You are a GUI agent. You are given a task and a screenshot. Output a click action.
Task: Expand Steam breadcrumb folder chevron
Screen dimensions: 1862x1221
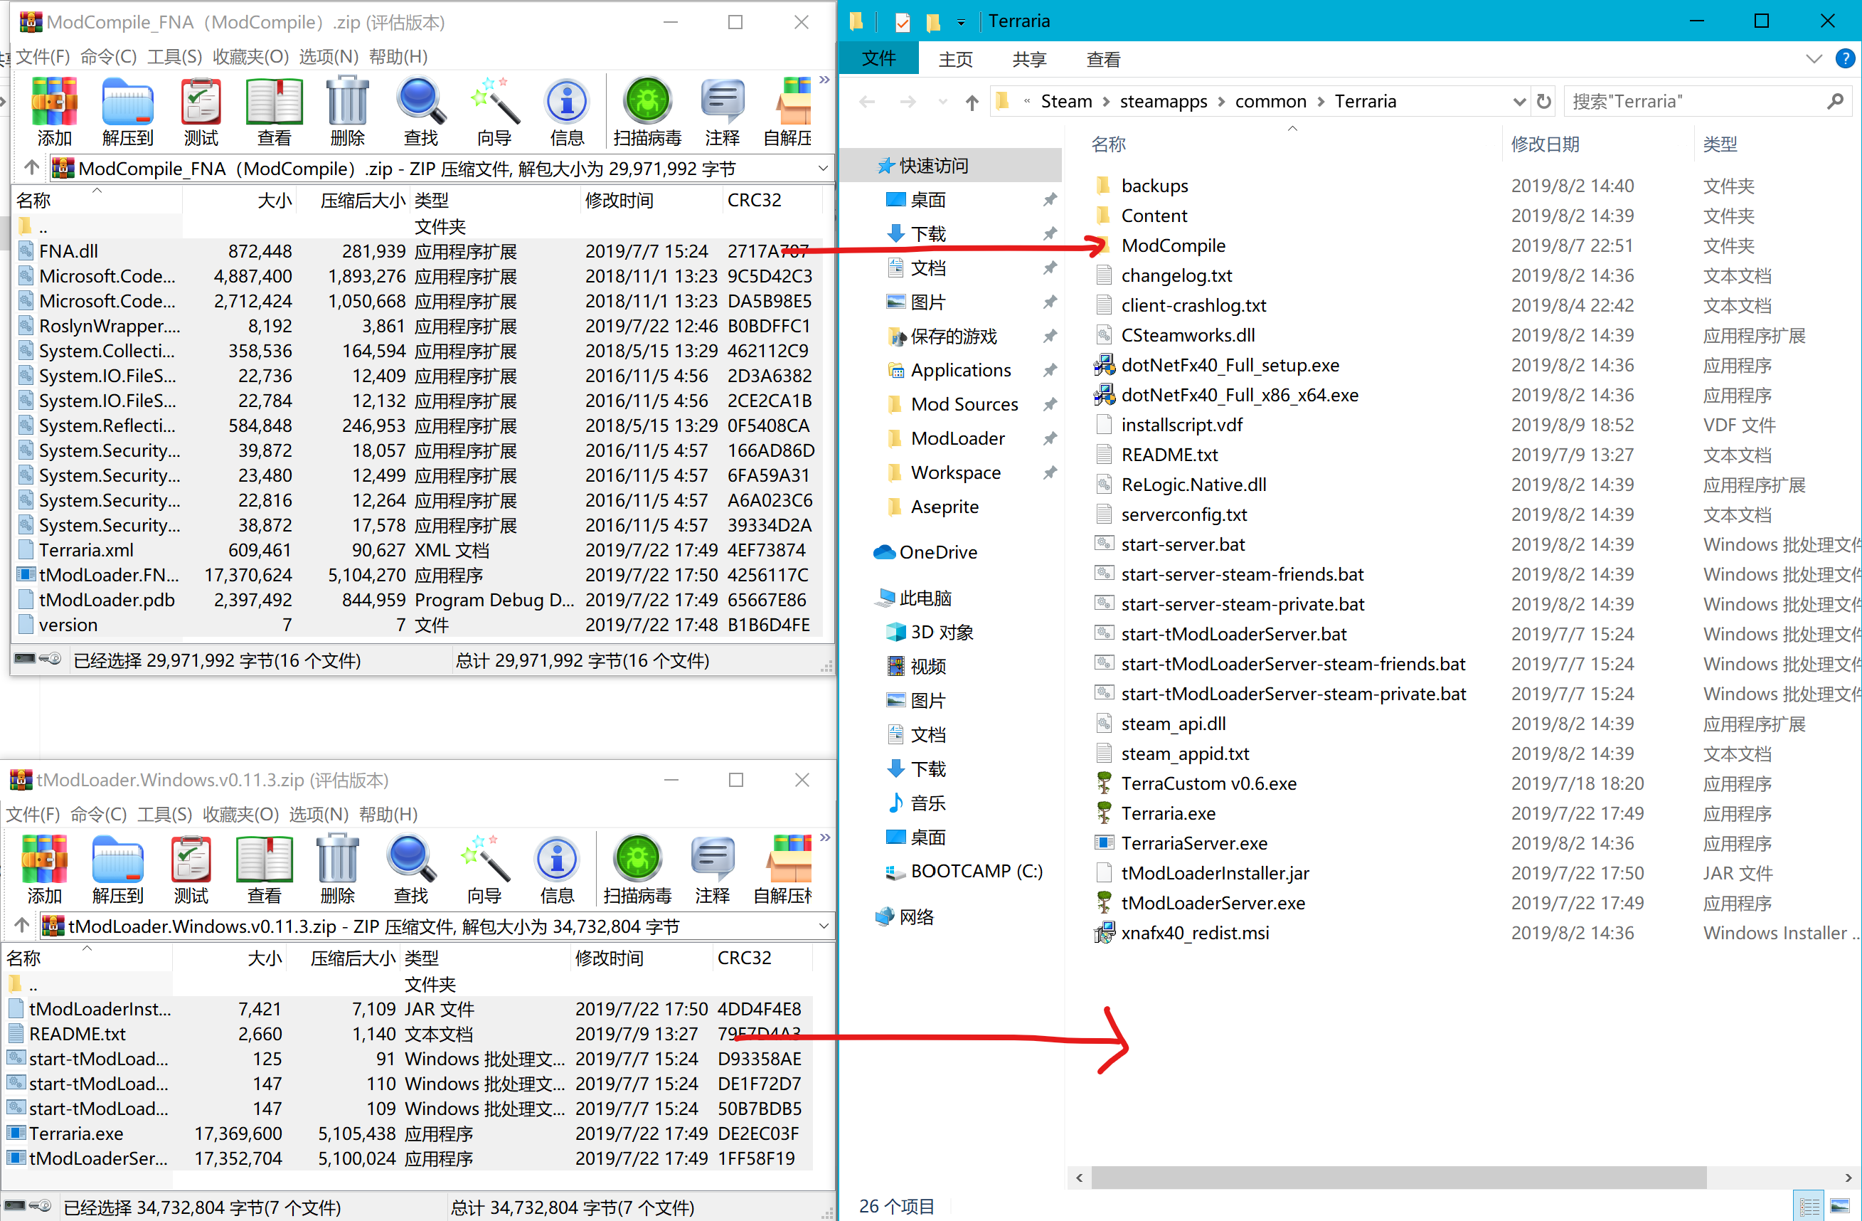[x=1105, y=102]
